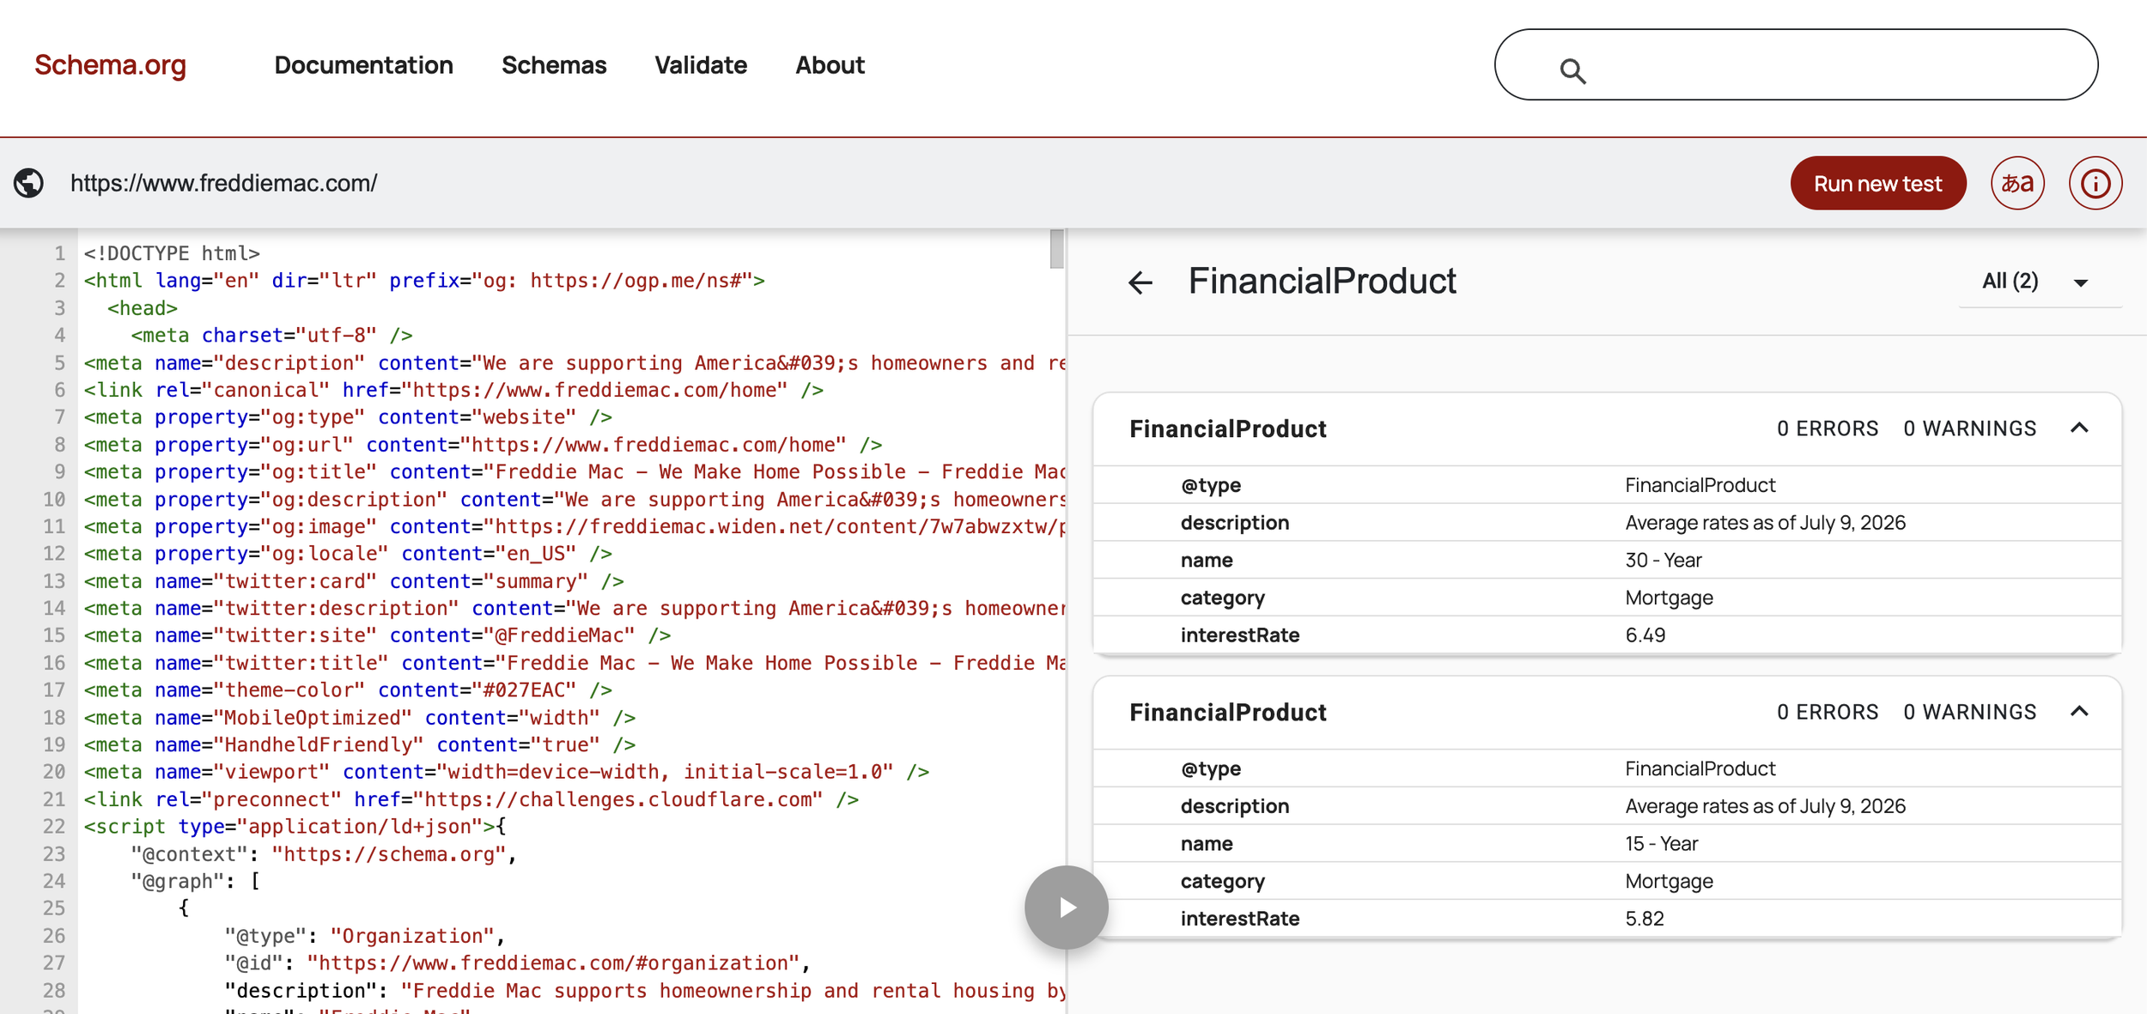Collapse the 15 - Year FinancialProduct card
Viewport: 2147px width, 1014px height.
pos(2079,711)
